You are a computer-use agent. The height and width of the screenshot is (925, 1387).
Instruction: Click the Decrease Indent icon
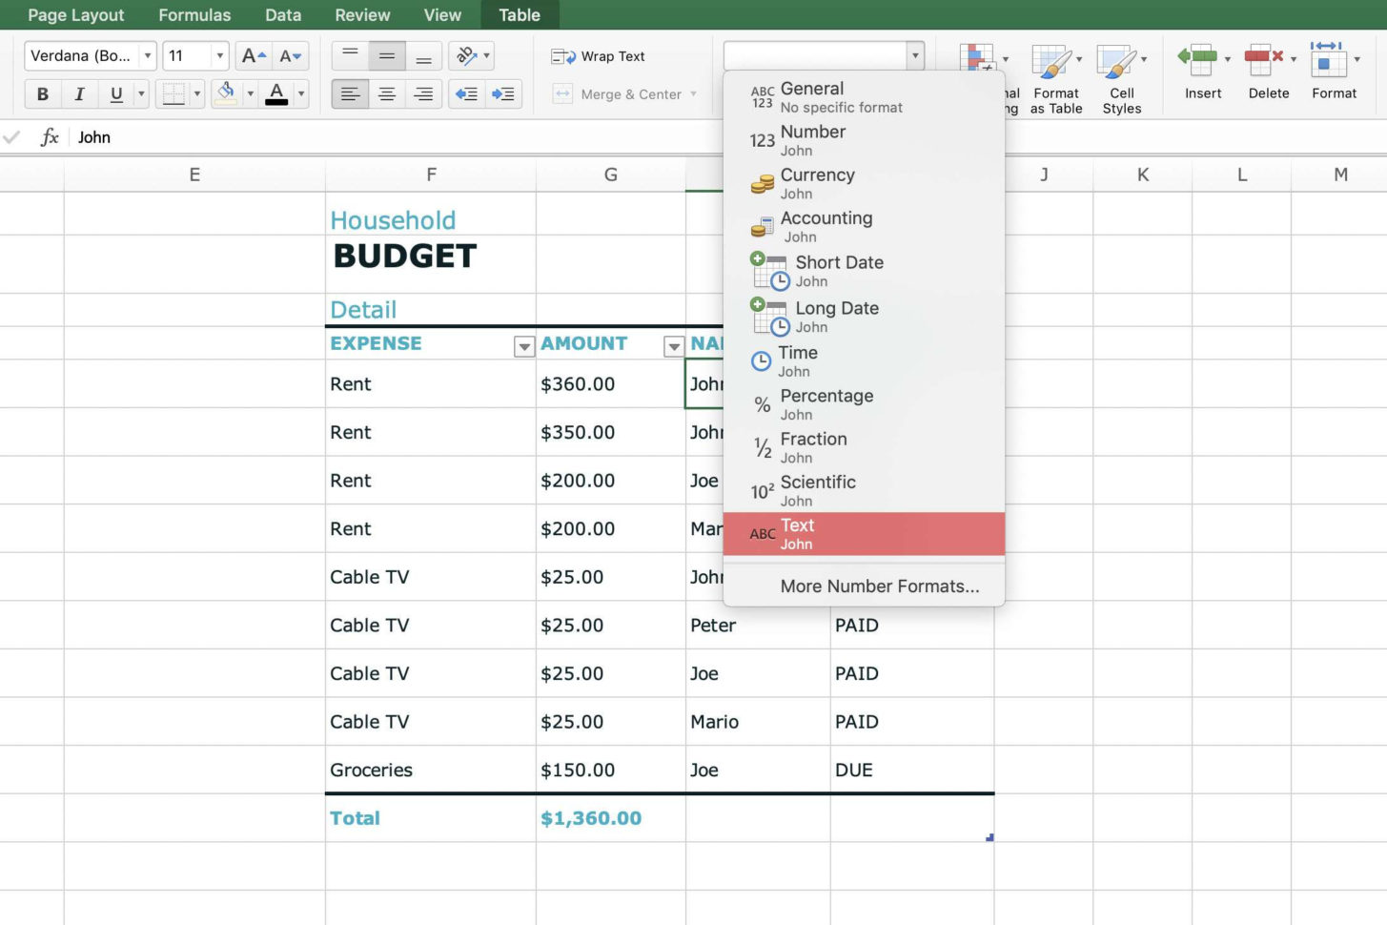pyautogui.click(x=466, y=93)
